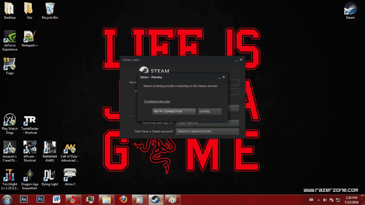
Task: Select the Des folder icon
Action: [30, 11]
